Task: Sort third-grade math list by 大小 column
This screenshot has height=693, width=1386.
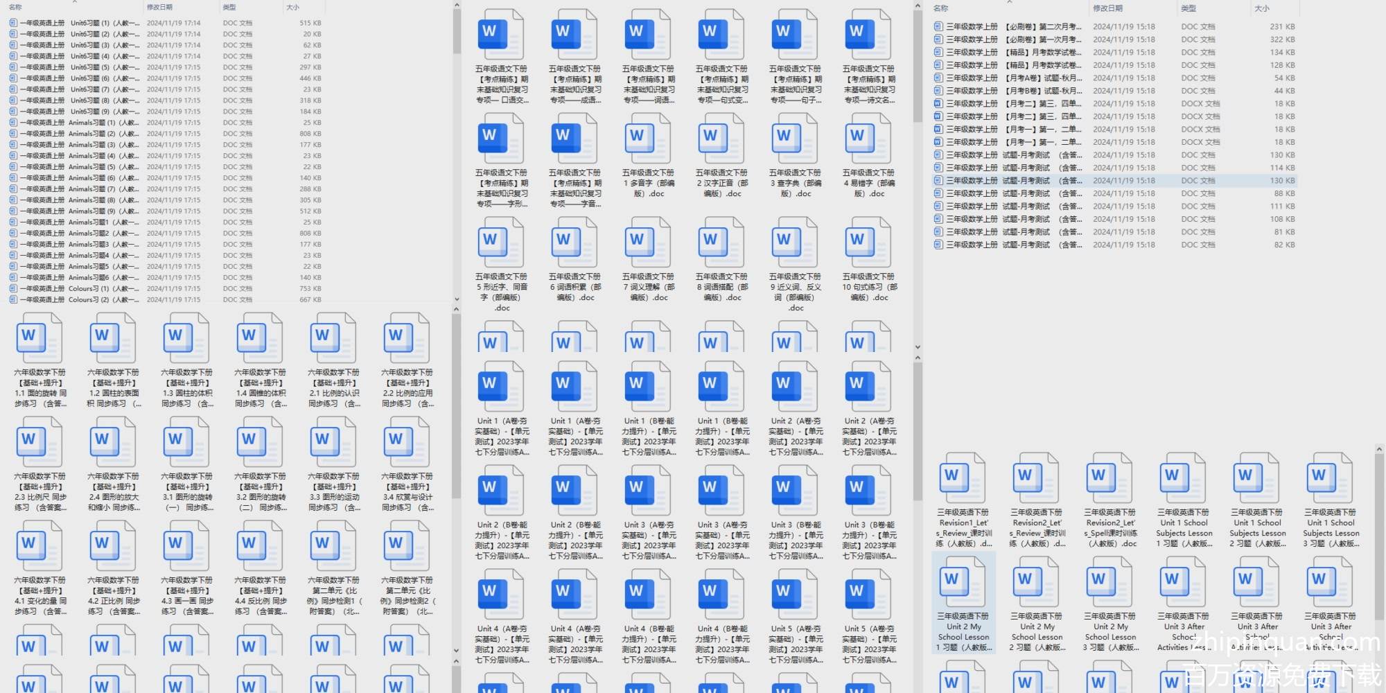Action: click(1262, 8)
